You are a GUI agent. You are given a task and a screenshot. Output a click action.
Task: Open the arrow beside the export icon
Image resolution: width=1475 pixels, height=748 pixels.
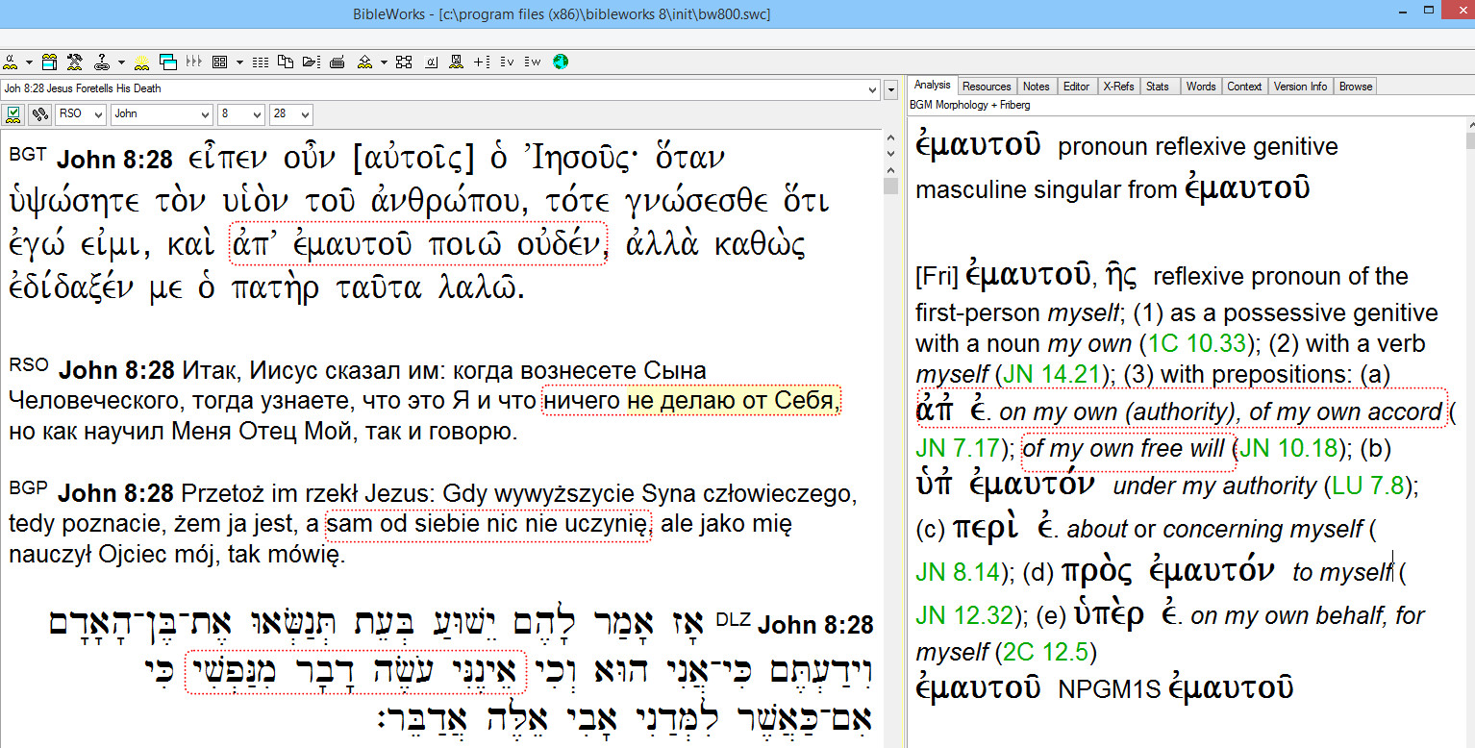384,62
